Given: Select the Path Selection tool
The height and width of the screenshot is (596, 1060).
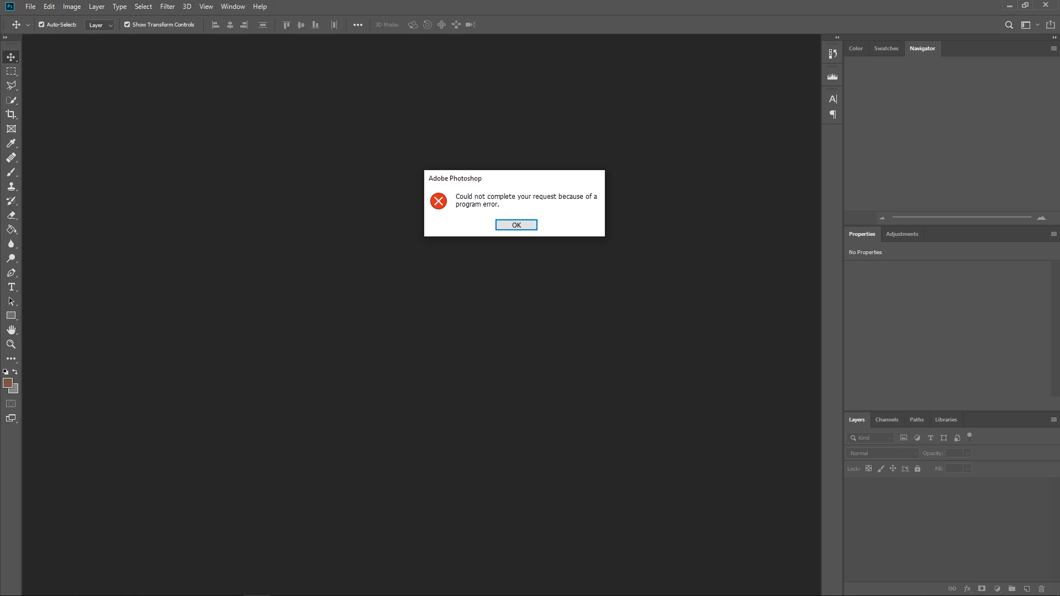Looking at the screenshot, I should pos(11,301).
